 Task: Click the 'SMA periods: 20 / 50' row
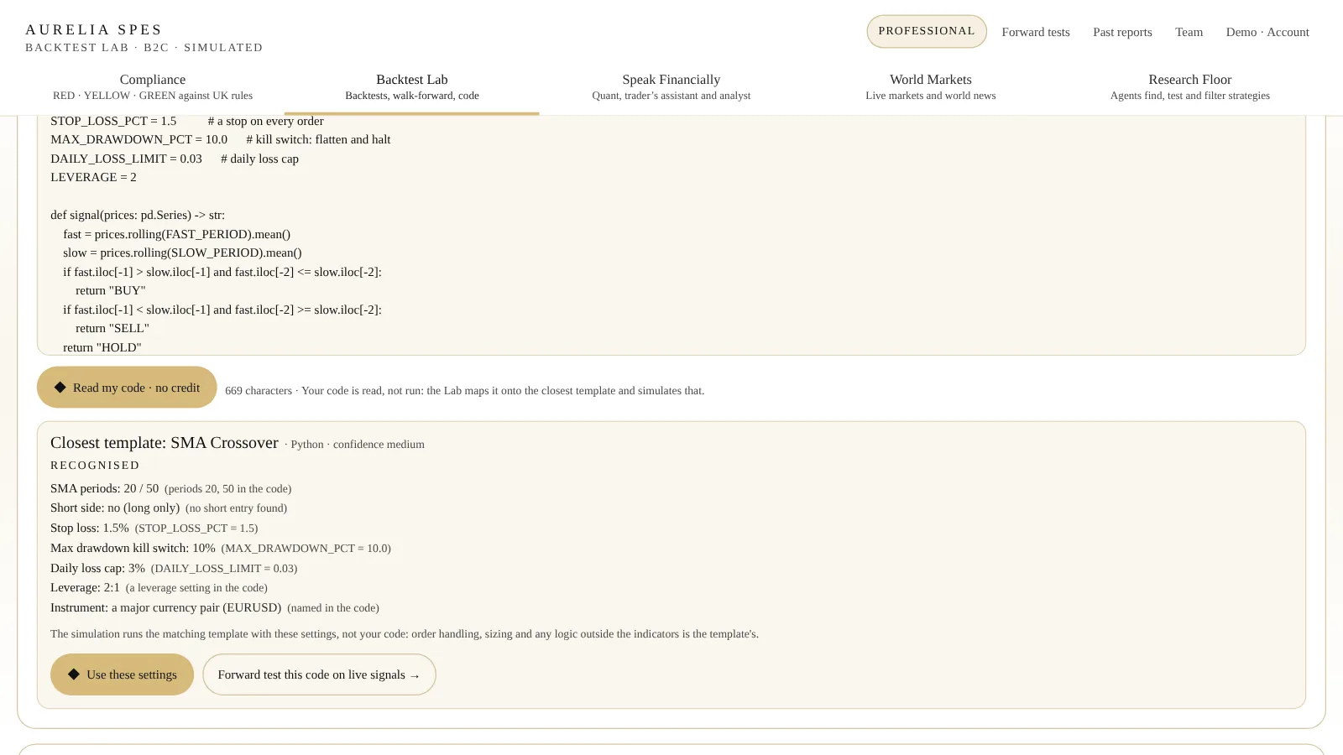coord(171,488)
